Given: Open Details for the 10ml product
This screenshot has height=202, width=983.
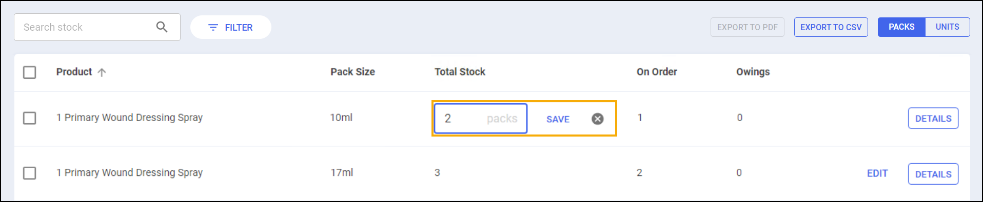Looking at the screenshot, I should [933, 118].
